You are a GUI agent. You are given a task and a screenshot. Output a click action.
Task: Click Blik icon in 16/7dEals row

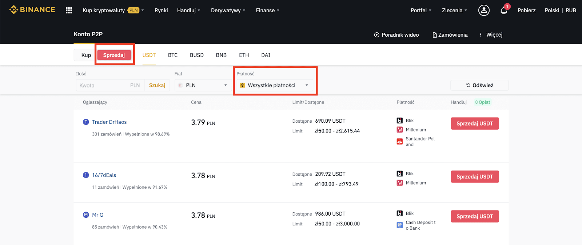tap(400, 174)
